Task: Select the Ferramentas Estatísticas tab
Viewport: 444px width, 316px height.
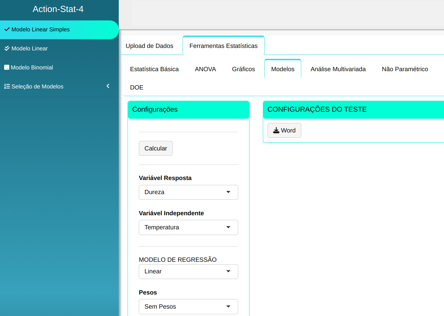Action: click(x=223, y=46)
